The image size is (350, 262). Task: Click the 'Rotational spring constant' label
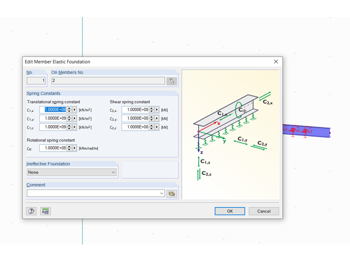point(51,140)
